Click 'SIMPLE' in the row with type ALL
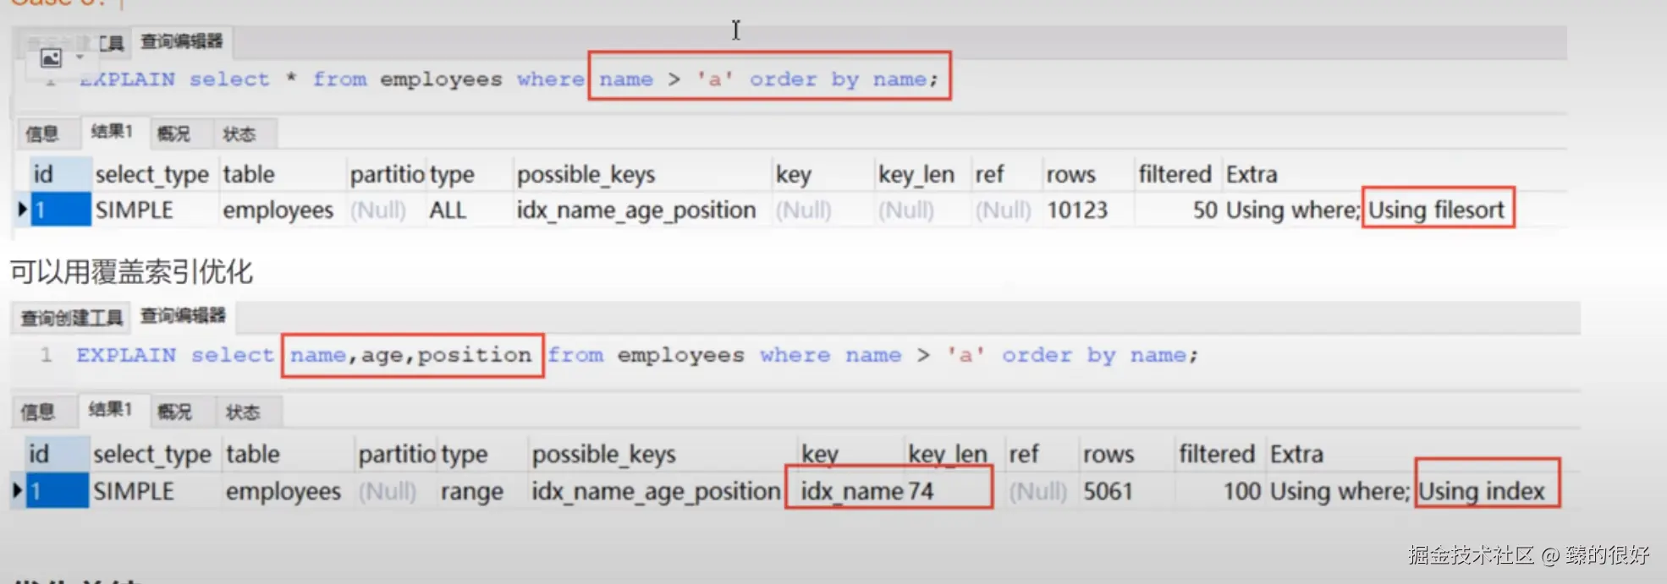Viewport: 1667px width, 584px height. click(135, 210)
